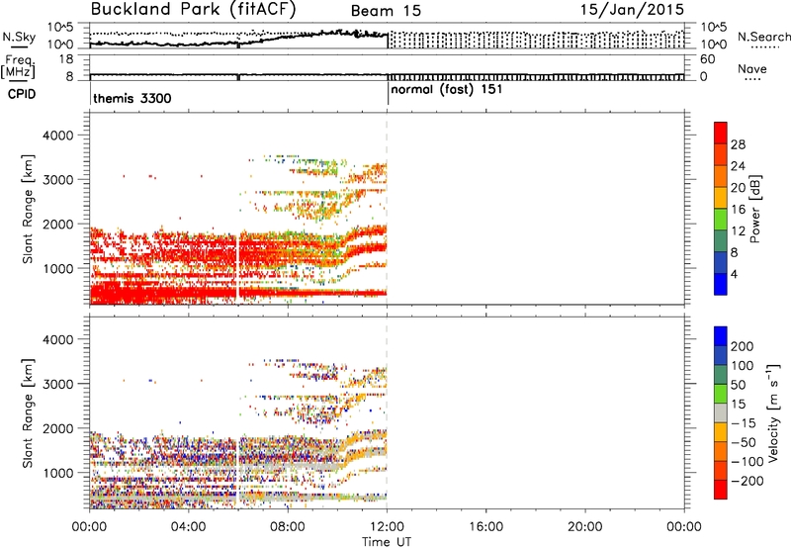Click the '12:00' time axis label
The image size is (791, 548).
(x=387, y=527)
